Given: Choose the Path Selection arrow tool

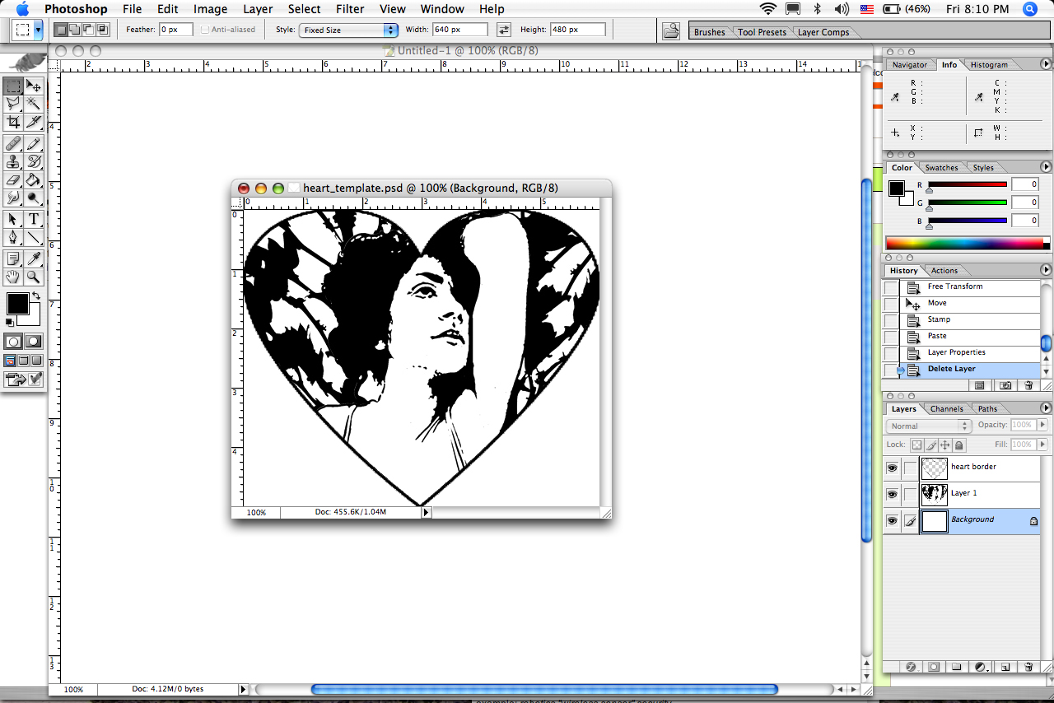Looking at the screenshot, I should [13, 219].
